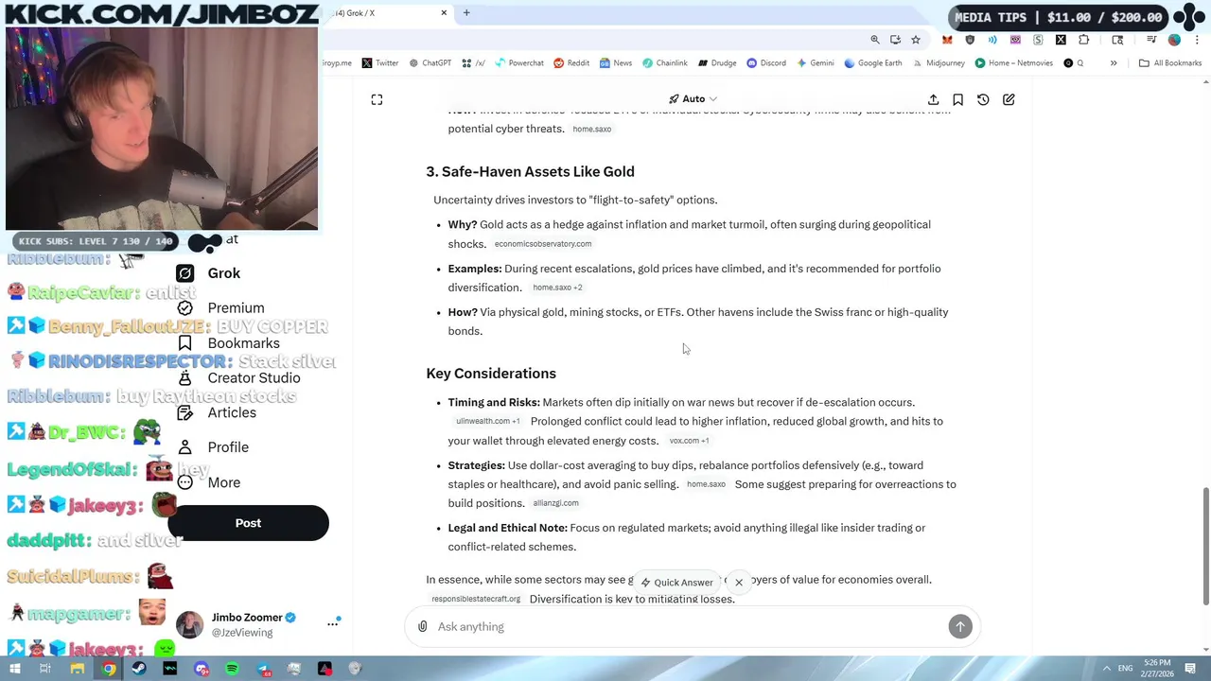Open the MetaMask fox extension
The image size is (1211, 681).
coord(947,40)
